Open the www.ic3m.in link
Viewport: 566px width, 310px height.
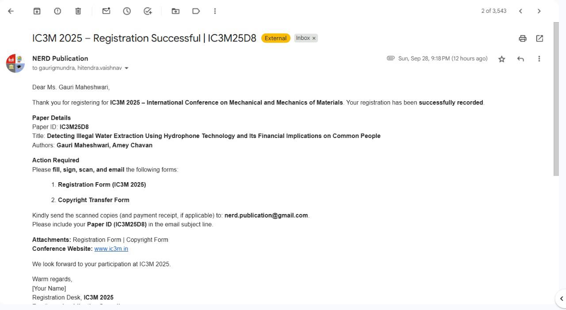111,249
